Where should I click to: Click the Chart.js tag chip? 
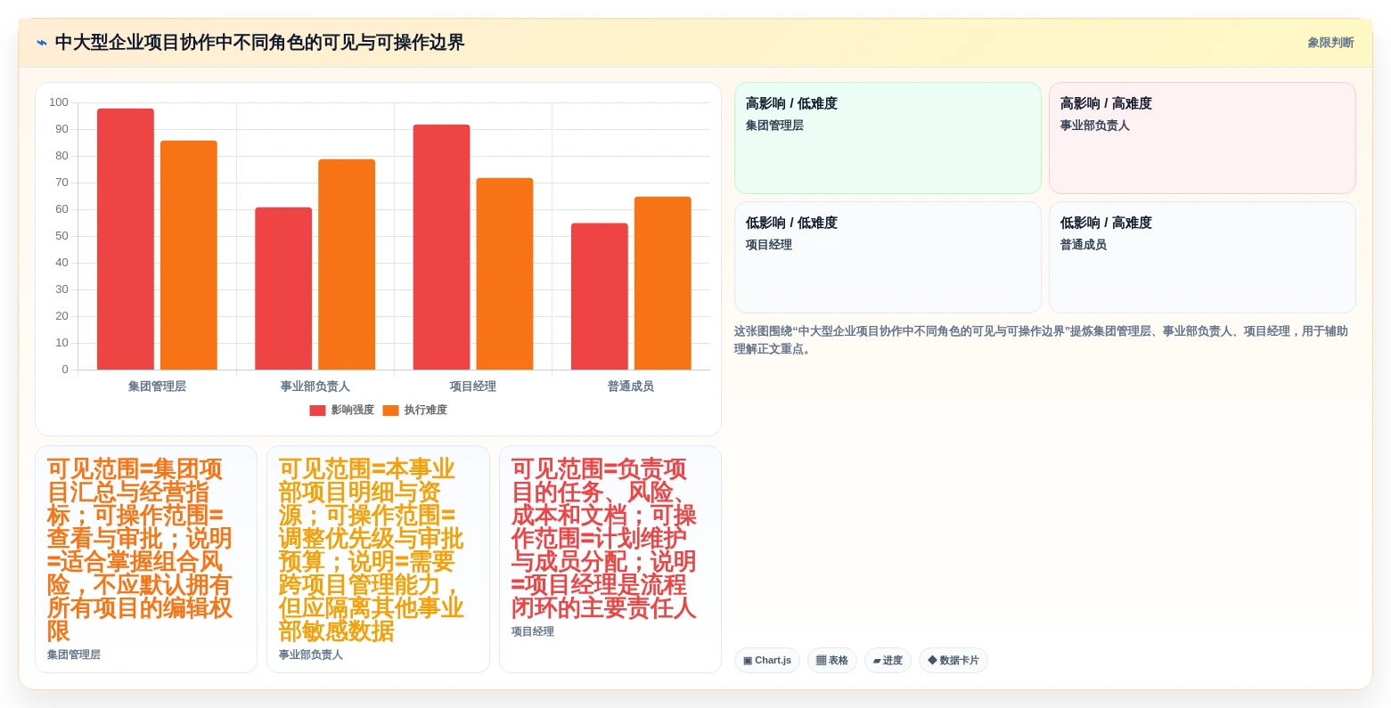(x=767, y=660)
